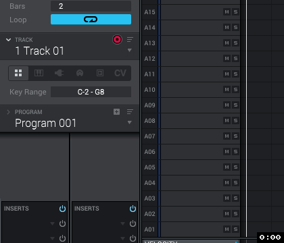Solo pad A03
The width and height of the screenshot is (284, 243).
[x=235, y=198]
